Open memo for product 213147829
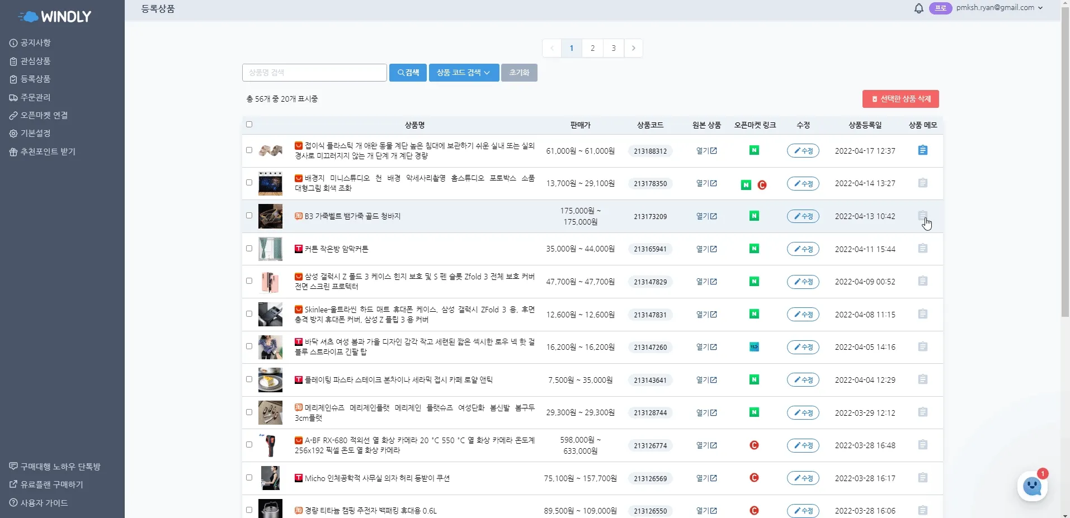Screen dimensions: 1070x518 (923, 281)
